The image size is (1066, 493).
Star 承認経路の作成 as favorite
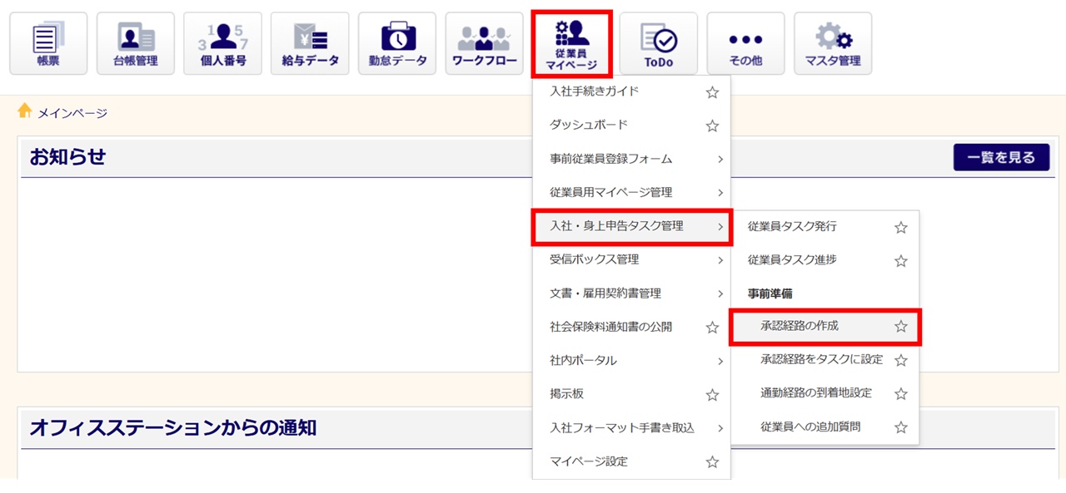tap(900, 327)
